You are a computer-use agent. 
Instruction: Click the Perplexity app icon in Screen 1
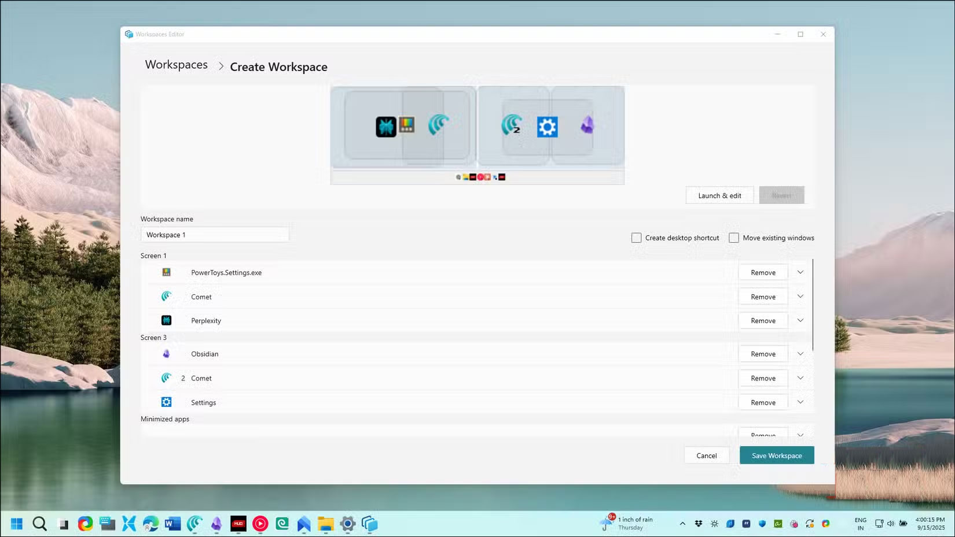167,320
